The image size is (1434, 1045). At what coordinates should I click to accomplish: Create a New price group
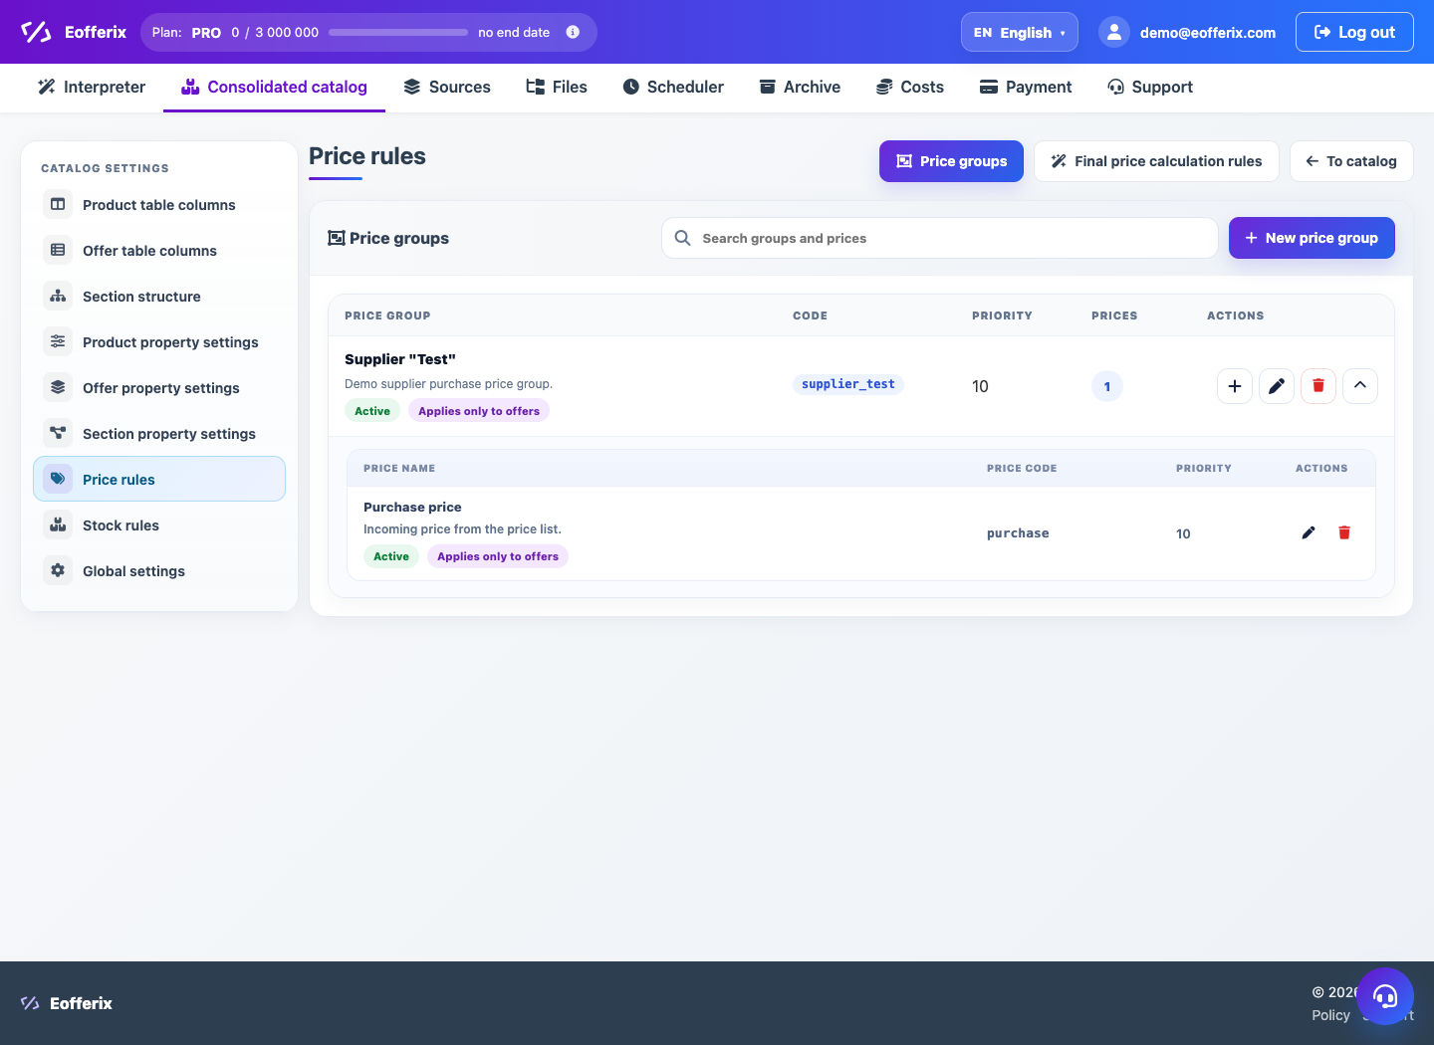click(1312, 238)
